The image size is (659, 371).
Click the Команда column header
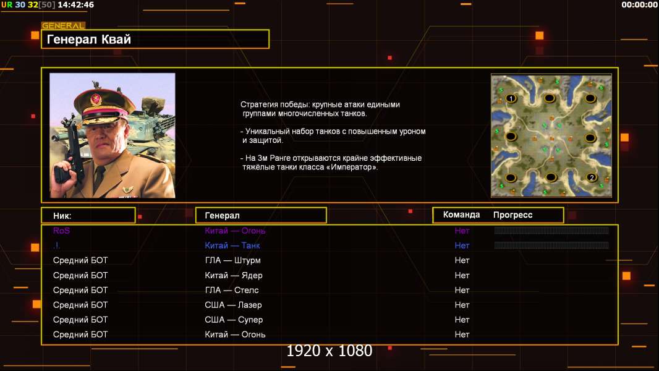pyautogui.click(x=462, y=215)
